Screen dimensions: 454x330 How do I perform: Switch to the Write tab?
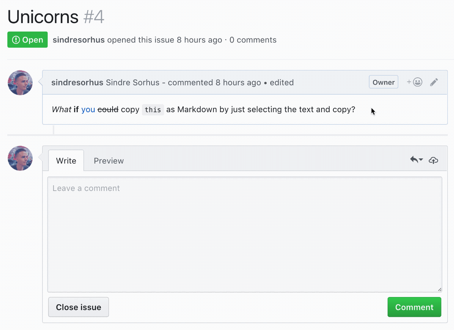[66, 161]
